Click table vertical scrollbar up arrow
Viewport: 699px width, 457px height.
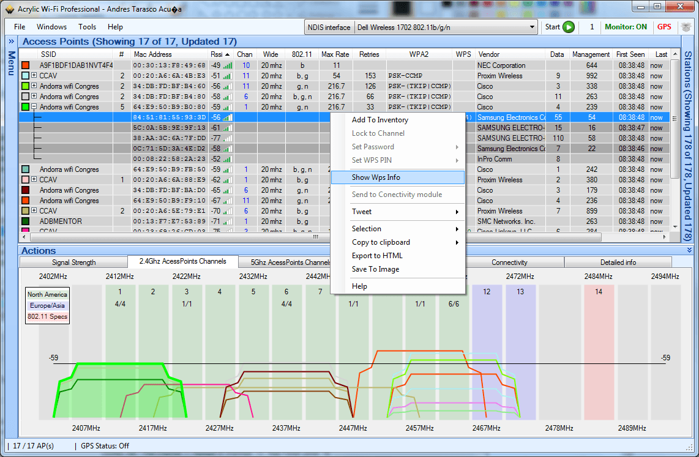675,54
